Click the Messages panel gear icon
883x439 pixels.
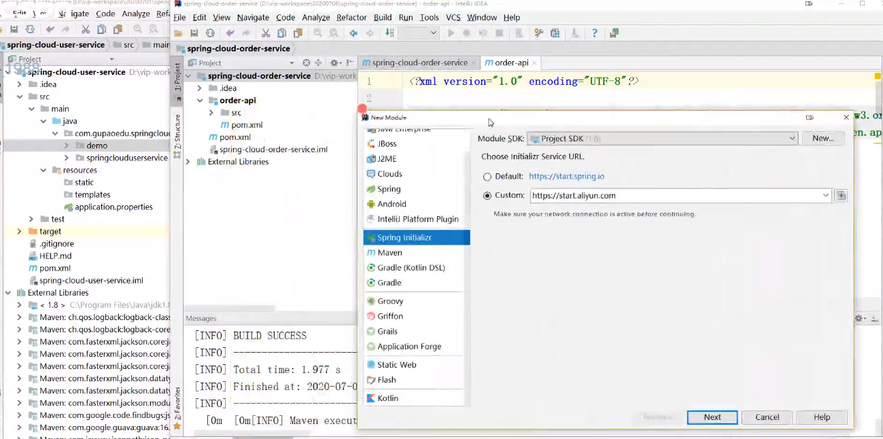[x=860, y=318]
